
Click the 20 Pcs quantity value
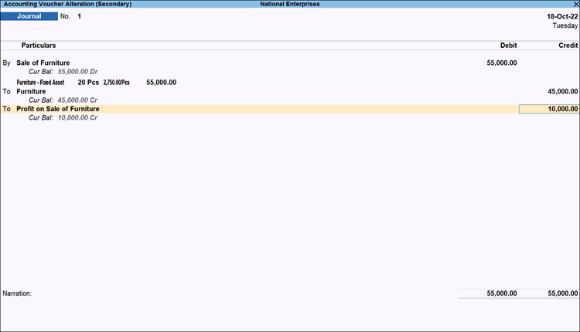pos(87,82)
